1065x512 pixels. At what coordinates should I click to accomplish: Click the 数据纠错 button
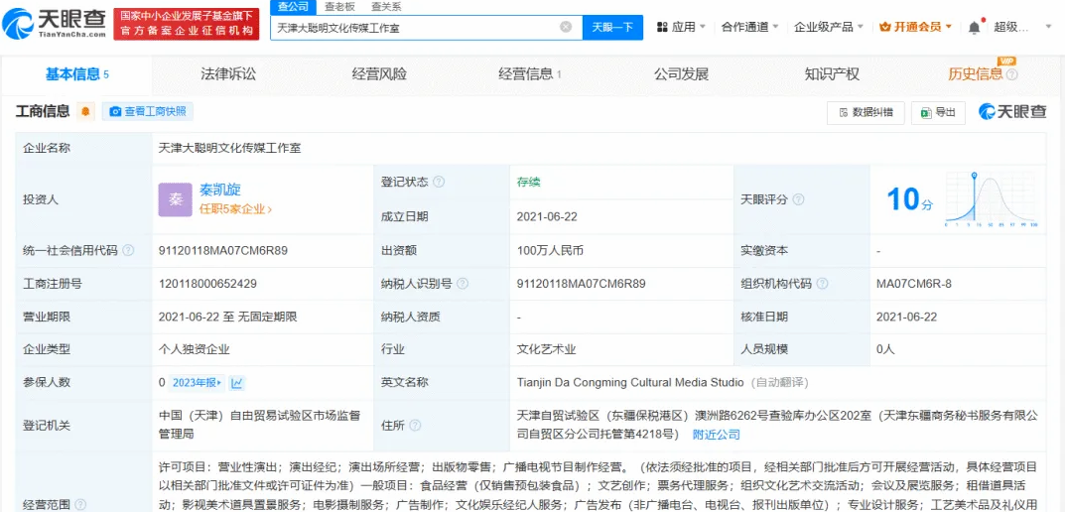click(865, 113)
